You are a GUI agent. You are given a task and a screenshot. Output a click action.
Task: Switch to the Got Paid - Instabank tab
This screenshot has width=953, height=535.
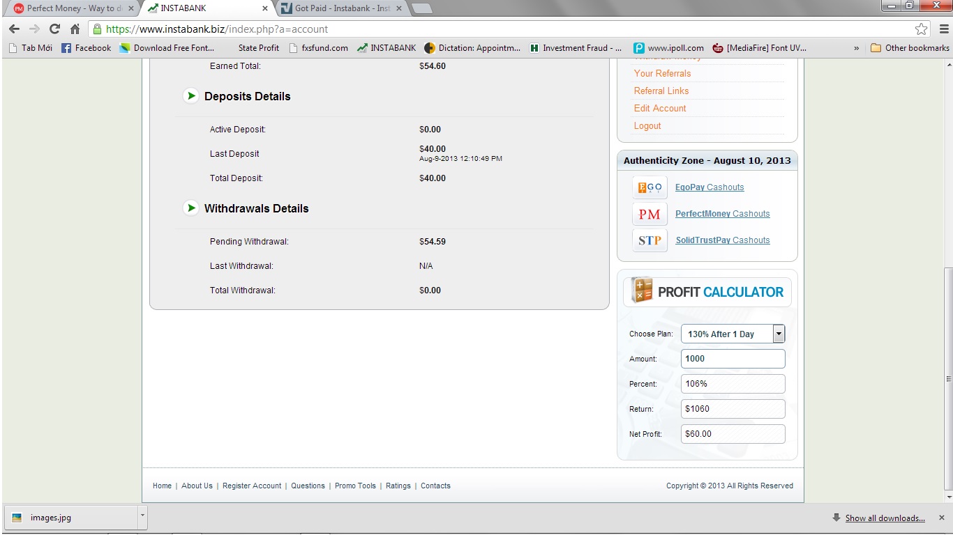point(341,8)
